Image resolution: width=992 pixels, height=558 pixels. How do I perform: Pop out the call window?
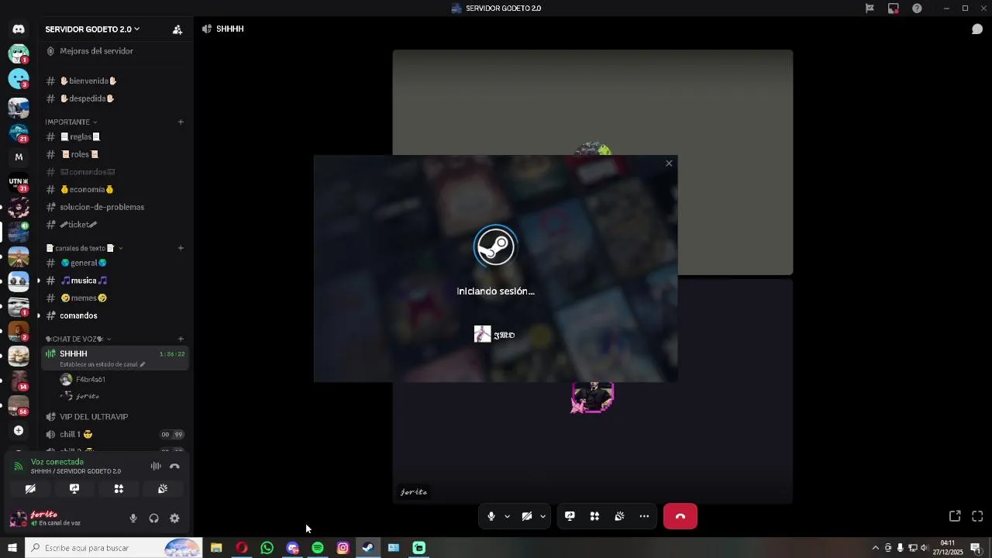tap(955, 516)
